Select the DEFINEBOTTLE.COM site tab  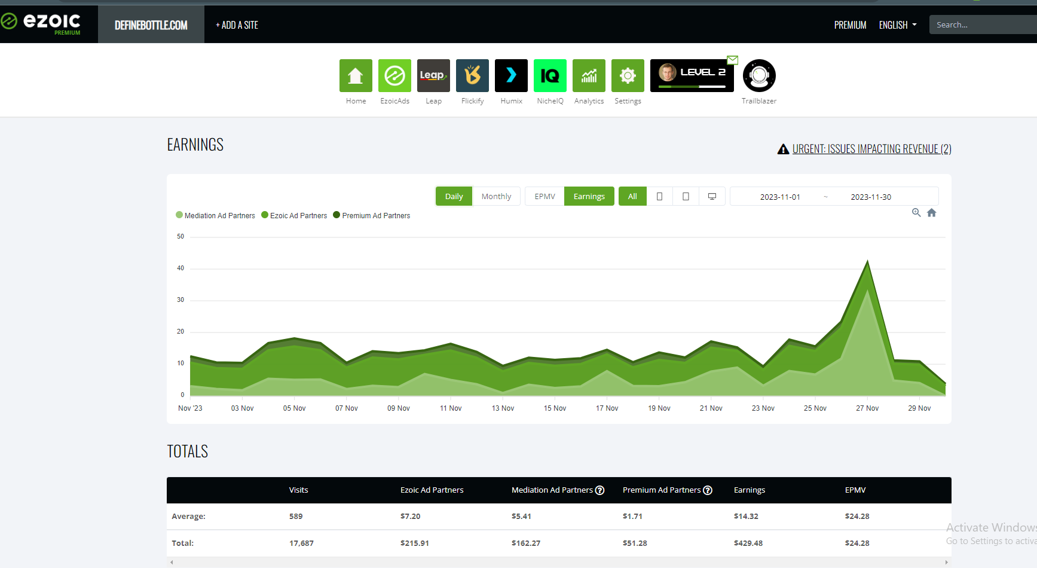[x=151, y=25]
